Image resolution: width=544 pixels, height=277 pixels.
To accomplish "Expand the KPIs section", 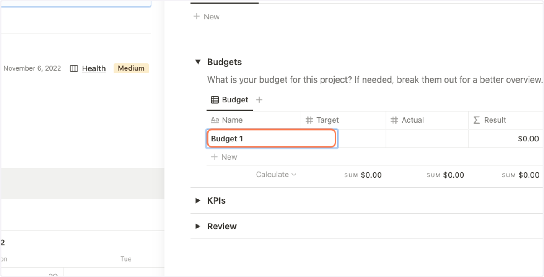I will point(198,200).
